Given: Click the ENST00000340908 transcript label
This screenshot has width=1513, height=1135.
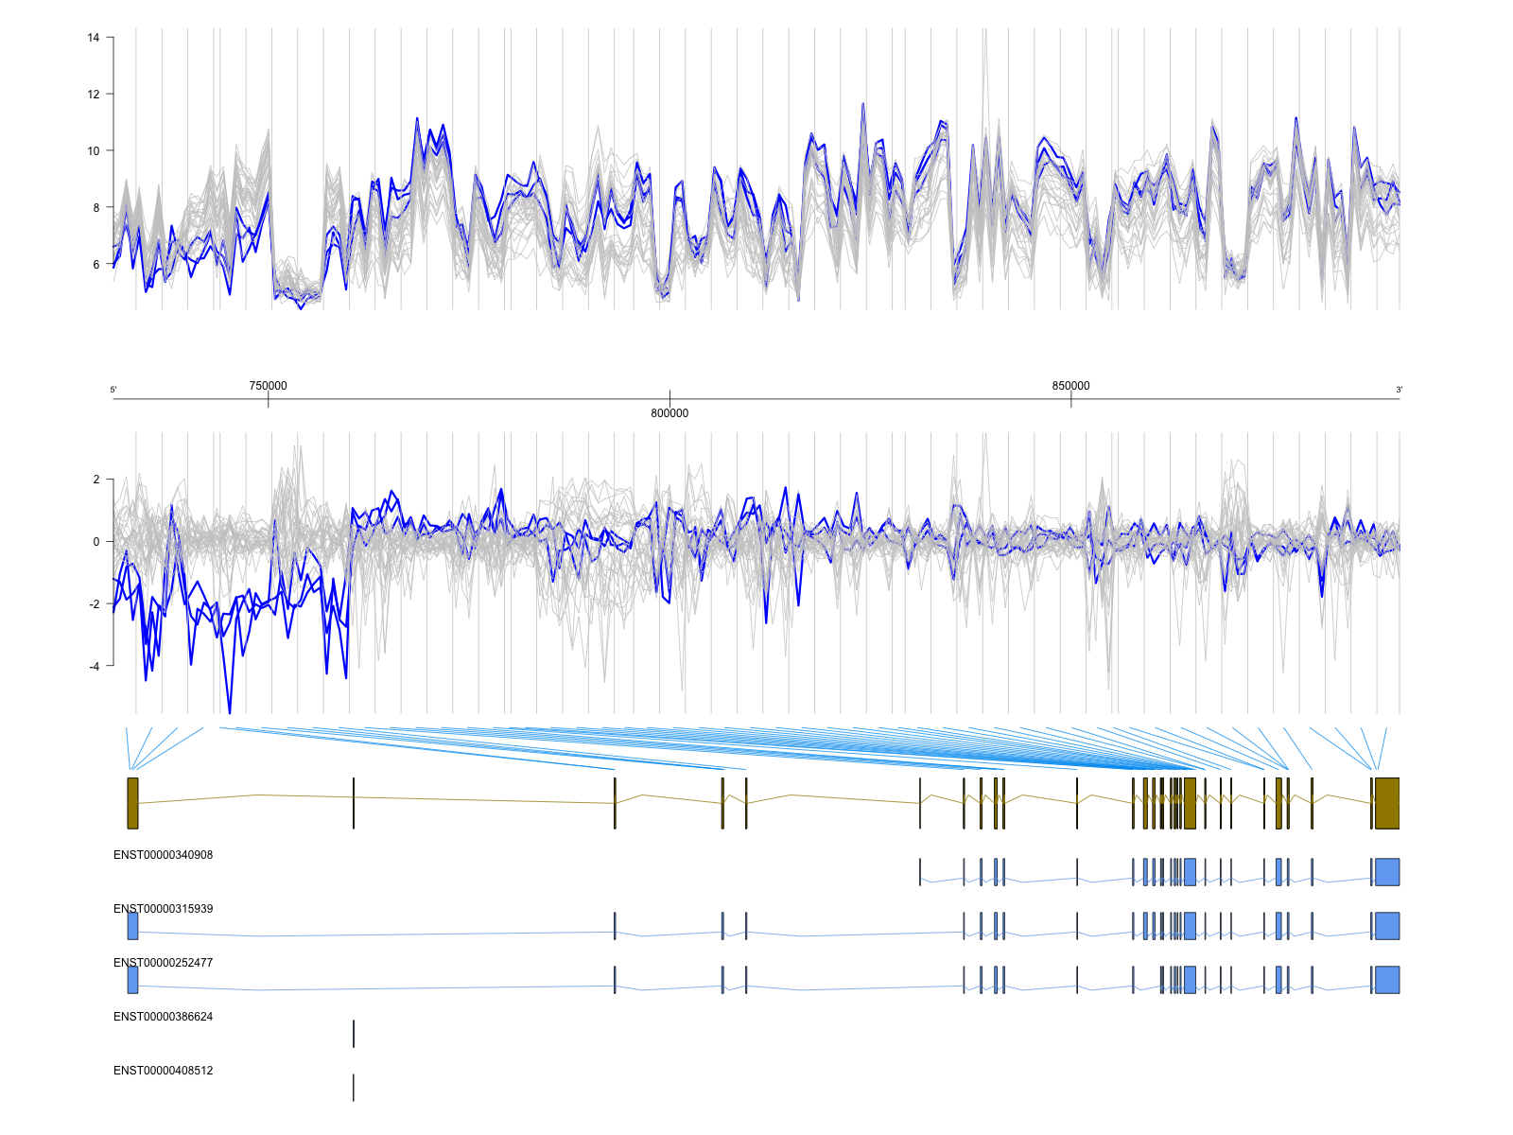Looking at the screenshot, I should [x=163, y=855].
